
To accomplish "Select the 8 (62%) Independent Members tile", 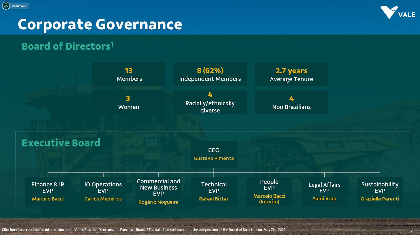I will tap(210, 74).
